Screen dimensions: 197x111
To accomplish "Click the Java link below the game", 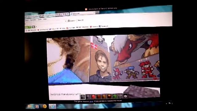I will pos(91,101).
